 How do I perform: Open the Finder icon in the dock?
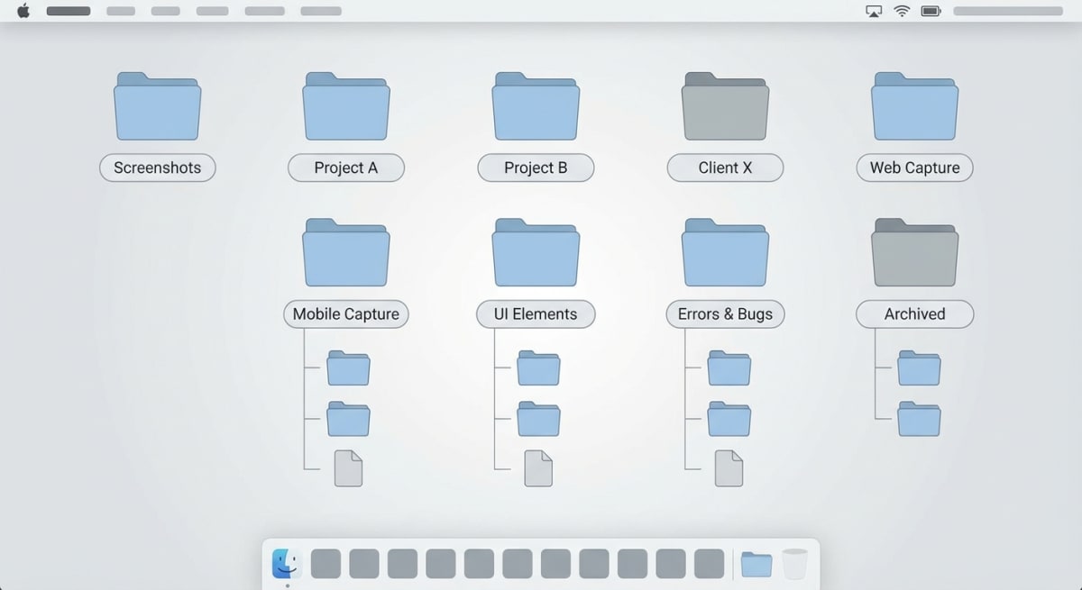tap(285, 562)
